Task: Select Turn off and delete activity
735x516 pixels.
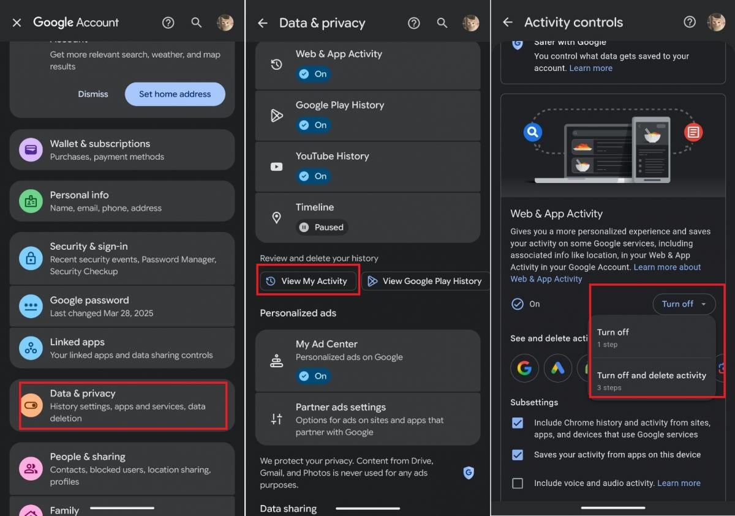Action: click(652, 380)
